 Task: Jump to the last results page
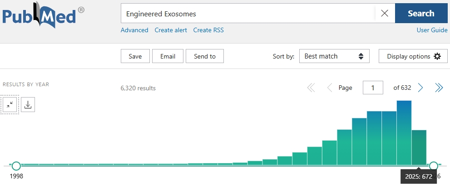(439, 88)
